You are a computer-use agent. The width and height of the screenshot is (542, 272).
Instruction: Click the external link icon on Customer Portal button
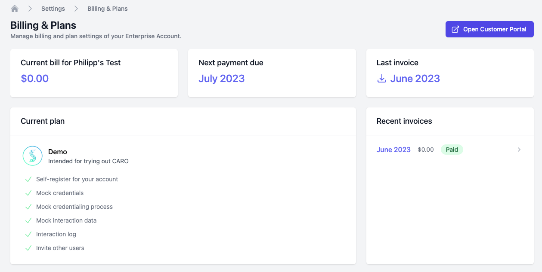(x=454, y=29)
